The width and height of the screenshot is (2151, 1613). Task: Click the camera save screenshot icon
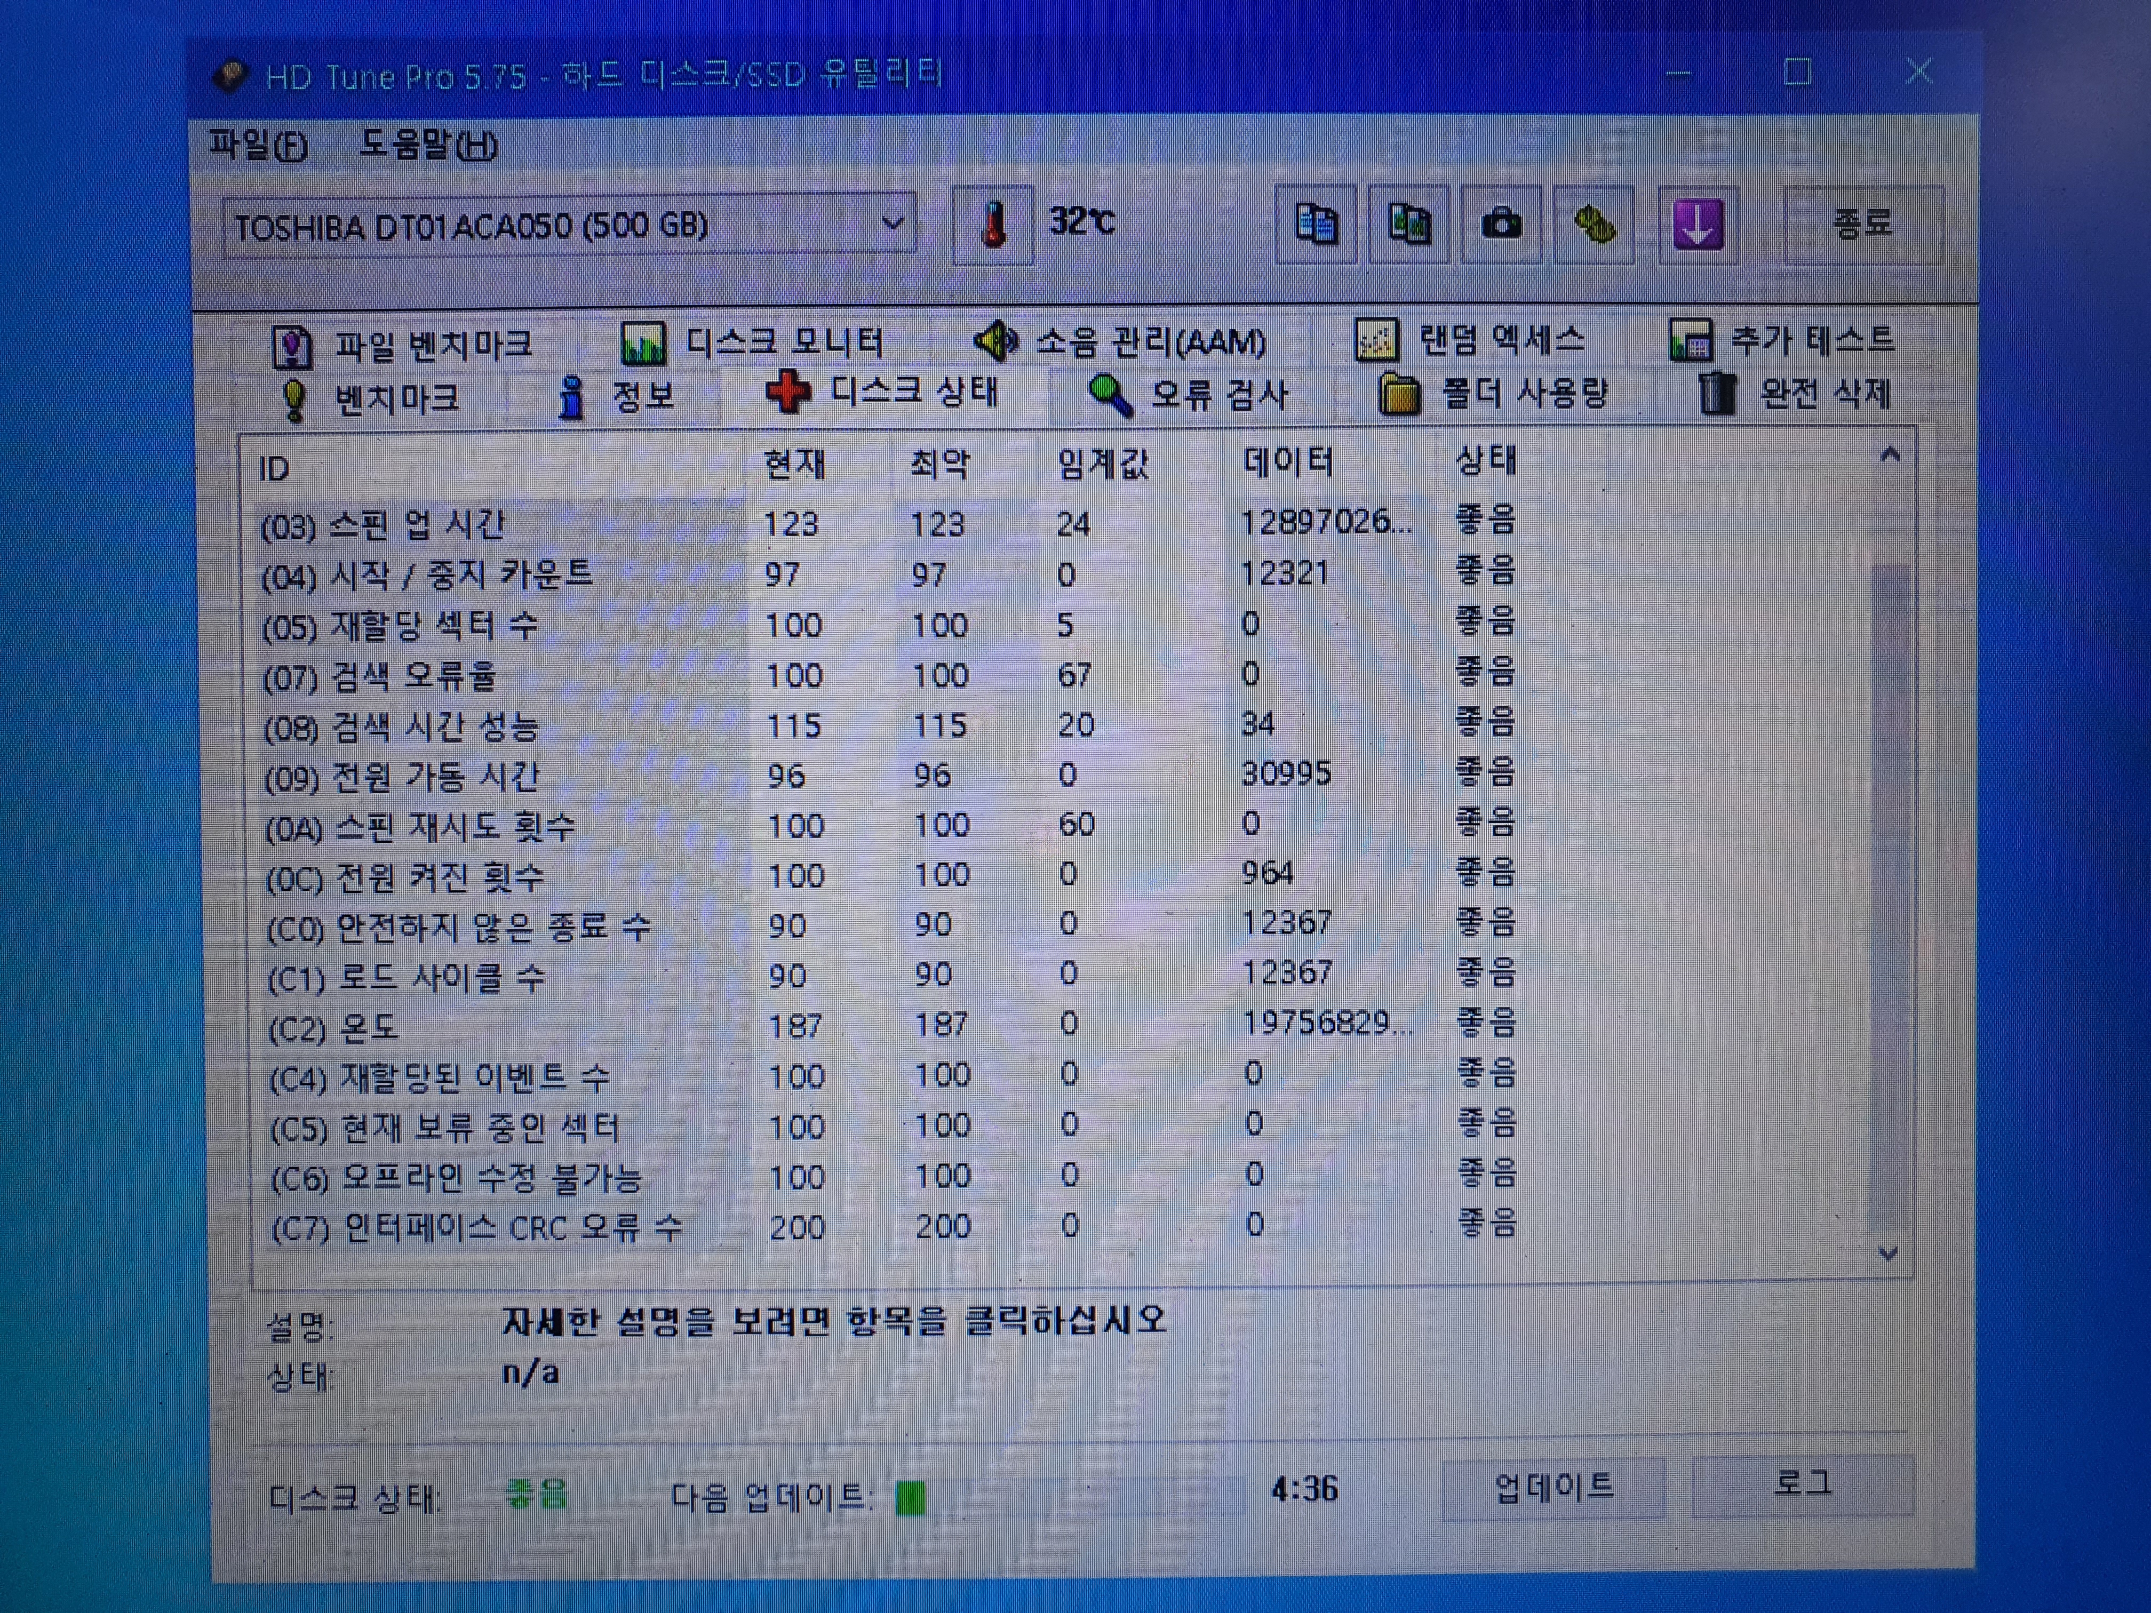coord(1501,223)
